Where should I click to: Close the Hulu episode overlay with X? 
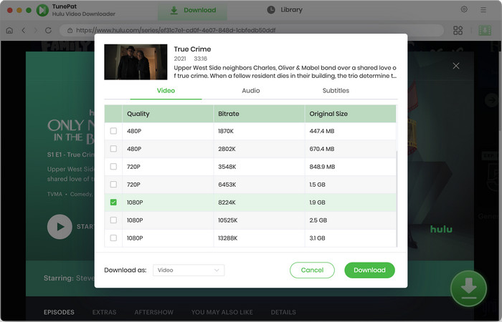click(x=456, y=66)
